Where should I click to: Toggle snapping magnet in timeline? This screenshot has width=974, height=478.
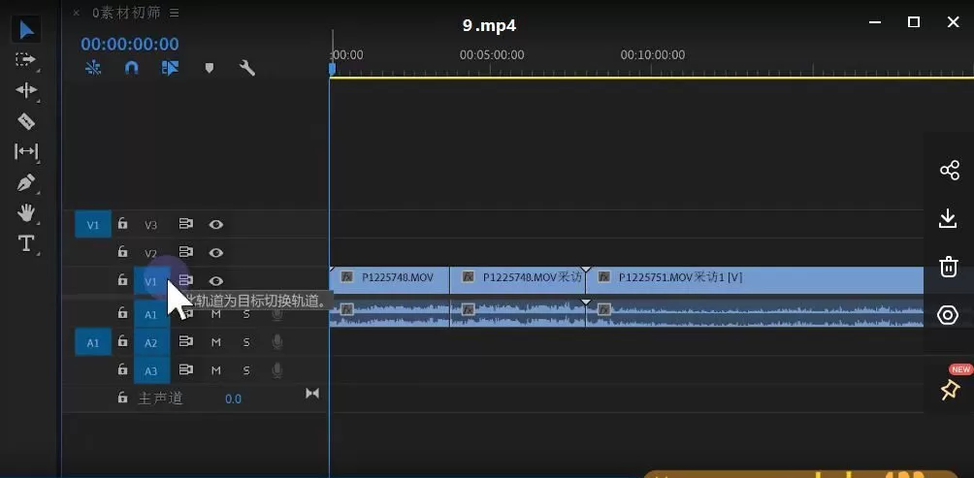[132, 68]
